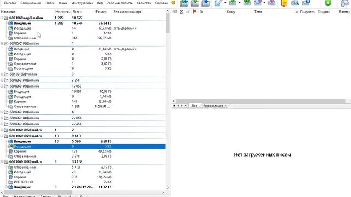Click the Режим просмотра column header
Screen dimensions: 351x197
[x=127, y=11]
